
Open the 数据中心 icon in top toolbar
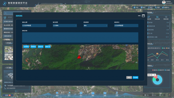click(163, 8)
